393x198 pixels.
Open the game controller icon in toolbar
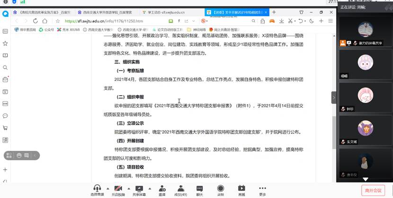272,21
